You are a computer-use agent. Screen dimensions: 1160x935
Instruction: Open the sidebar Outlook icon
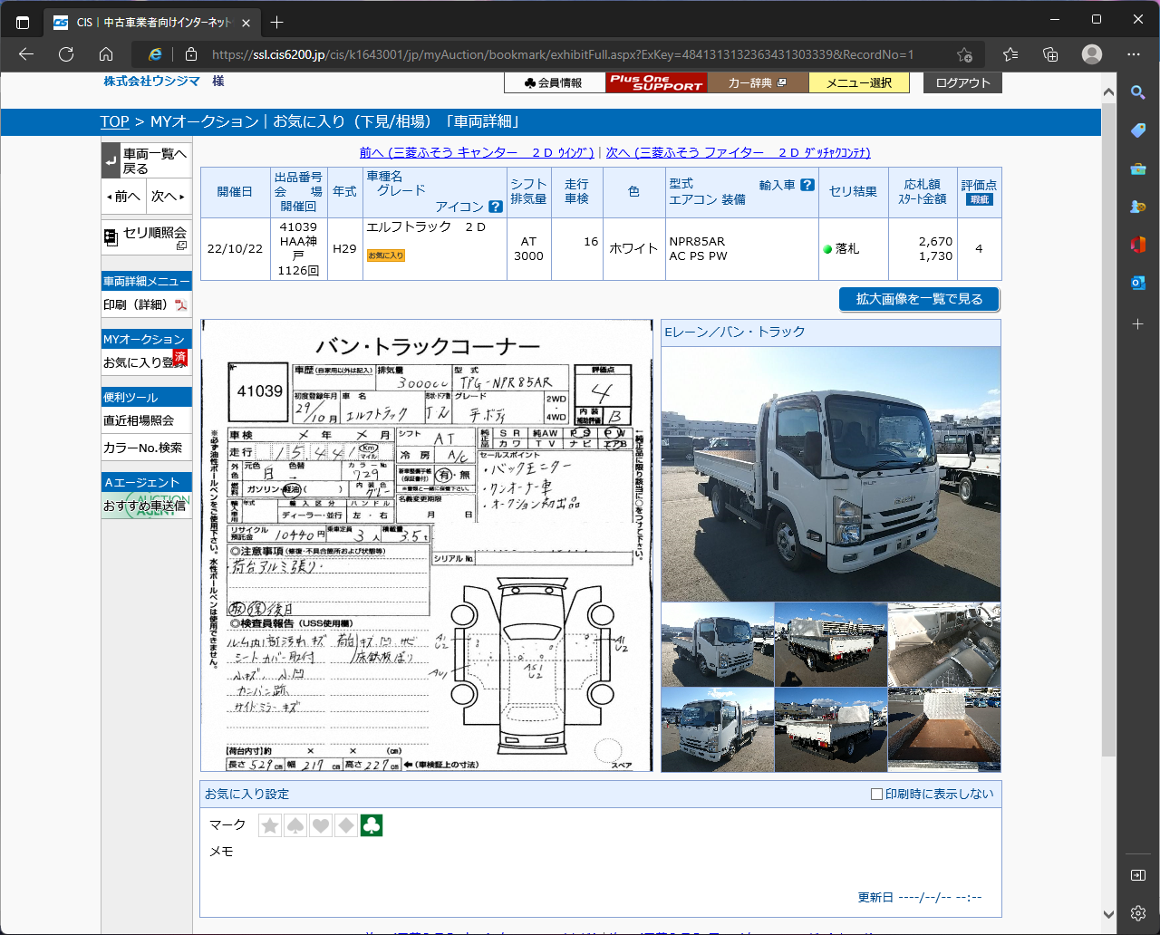(1138, 283)
